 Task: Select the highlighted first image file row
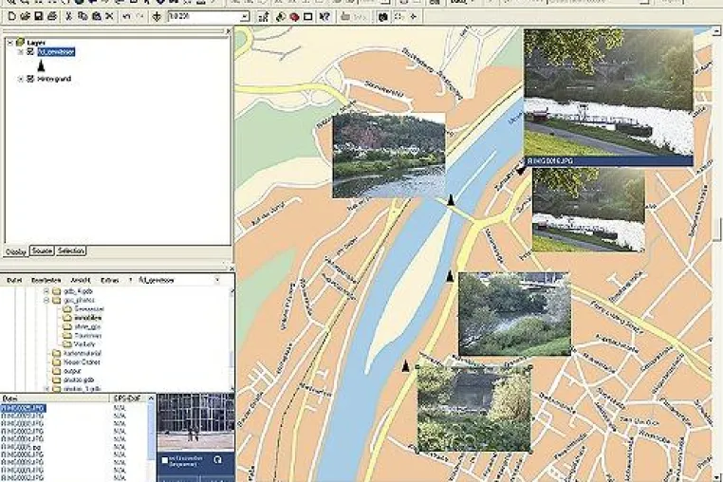23,408
